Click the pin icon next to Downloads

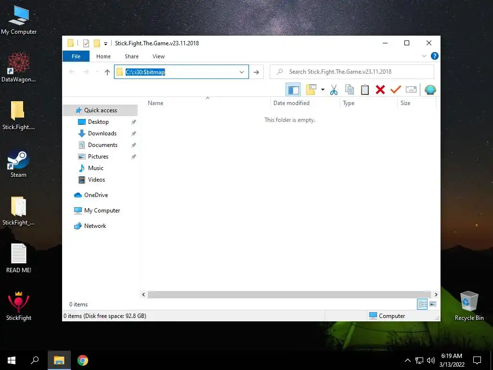(134, 133)
